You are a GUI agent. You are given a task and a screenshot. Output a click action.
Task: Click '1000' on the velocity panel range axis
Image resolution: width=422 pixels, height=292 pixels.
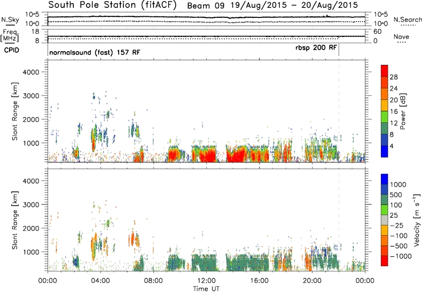[31, 252]
